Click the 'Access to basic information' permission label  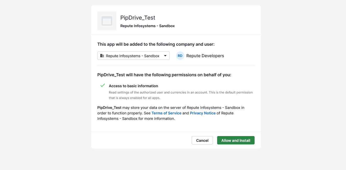tap(134, 86)
